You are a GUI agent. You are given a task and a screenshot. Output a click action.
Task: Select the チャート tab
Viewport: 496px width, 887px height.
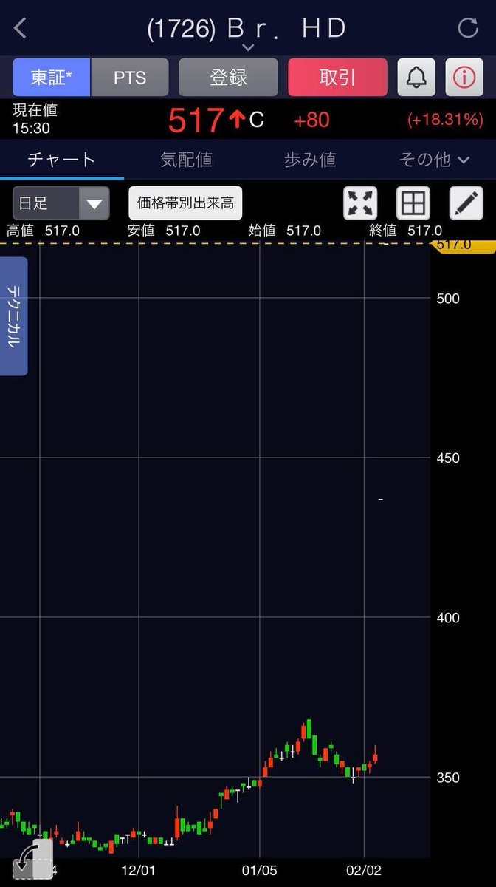tap(62, 159)
